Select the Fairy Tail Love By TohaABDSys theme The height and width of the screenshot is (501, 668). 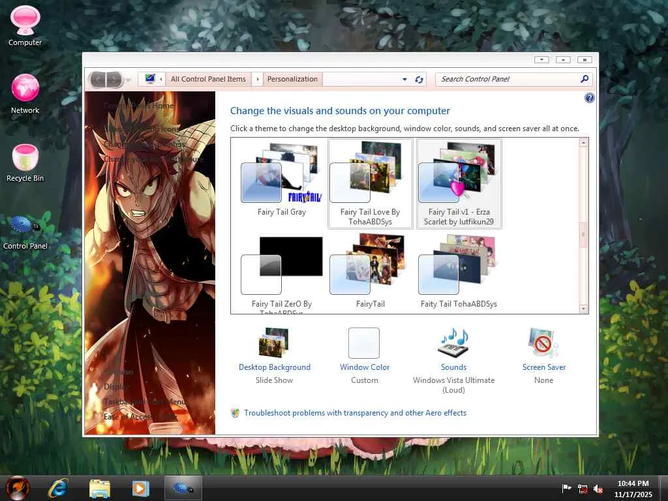(x=371, y=183)
